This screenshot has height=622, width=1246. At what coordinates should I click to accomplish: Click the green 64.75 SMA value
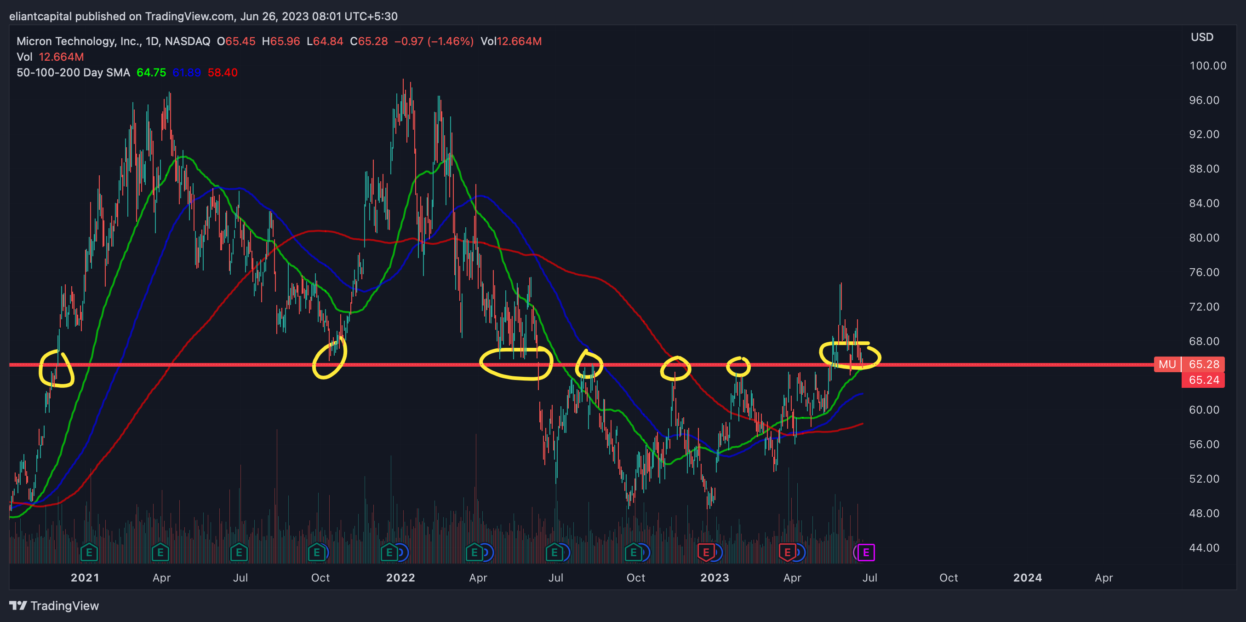(x=151, y=73)
